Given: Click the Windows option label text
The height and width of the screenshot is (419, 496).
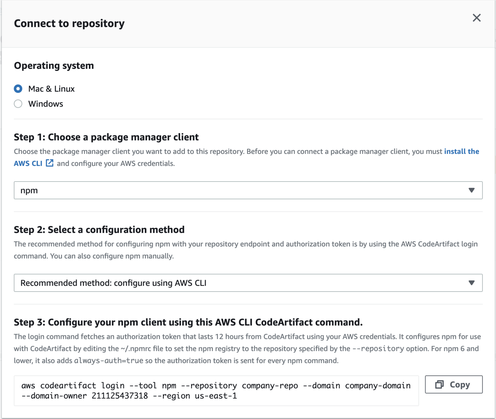Looking at the screenshot, I should [x=46, y=104].
